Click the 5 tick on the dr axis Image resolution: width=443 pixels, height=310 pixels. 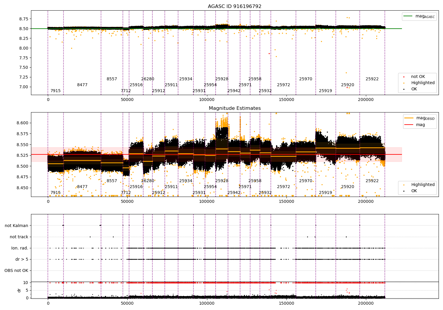click(27, 290)
